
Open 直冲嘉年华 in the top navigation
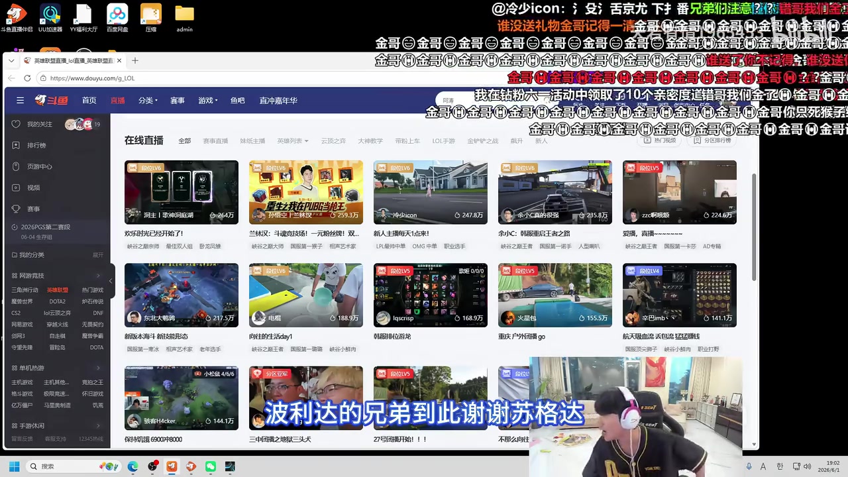[x=278, y=101]
